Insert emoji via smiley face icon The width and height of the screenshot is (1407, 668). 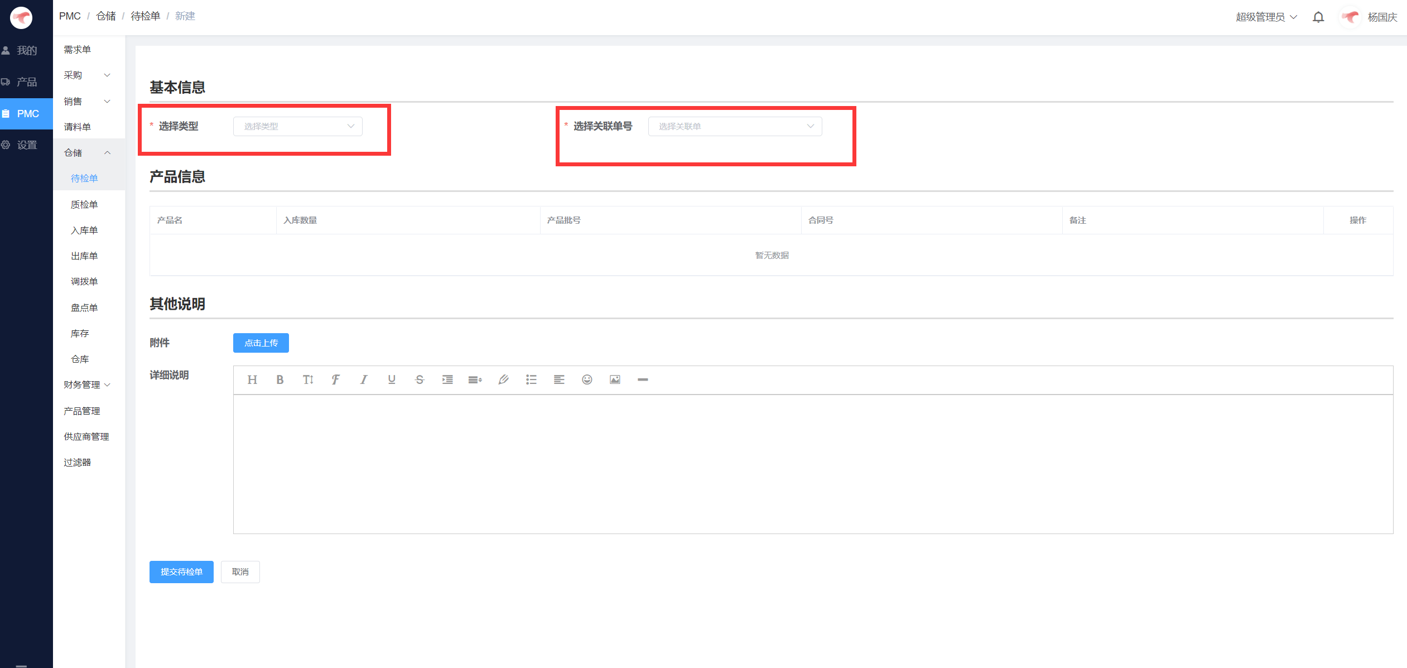(x=587, y=379)
